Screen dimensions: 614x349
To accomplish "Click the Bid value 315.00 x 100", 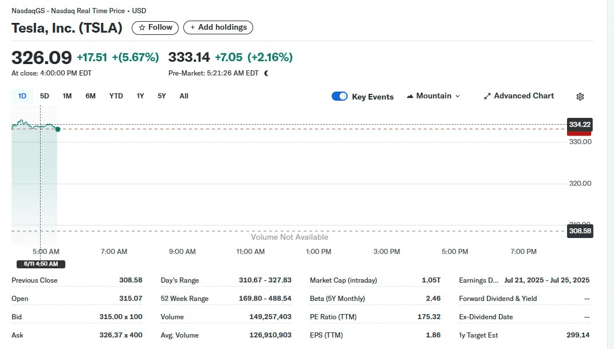I will [121, 316].
